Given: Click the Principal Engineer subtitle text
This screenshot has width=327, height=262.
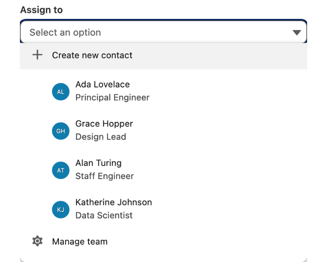Looking at the screenshot, I should click(x=112, y=98).
